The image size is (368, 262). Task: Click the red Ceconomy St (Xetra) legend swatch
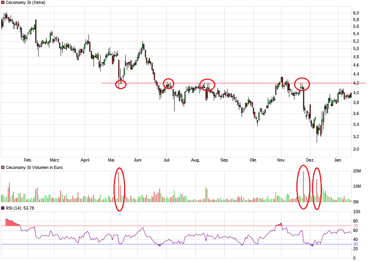pos(3,3)
